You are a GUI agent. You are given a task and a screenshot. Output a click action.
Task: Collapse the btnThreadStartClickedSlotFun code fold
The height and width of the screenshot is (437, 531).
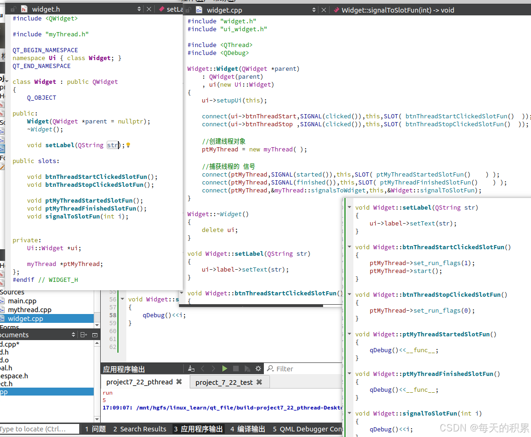pos(350,247)
